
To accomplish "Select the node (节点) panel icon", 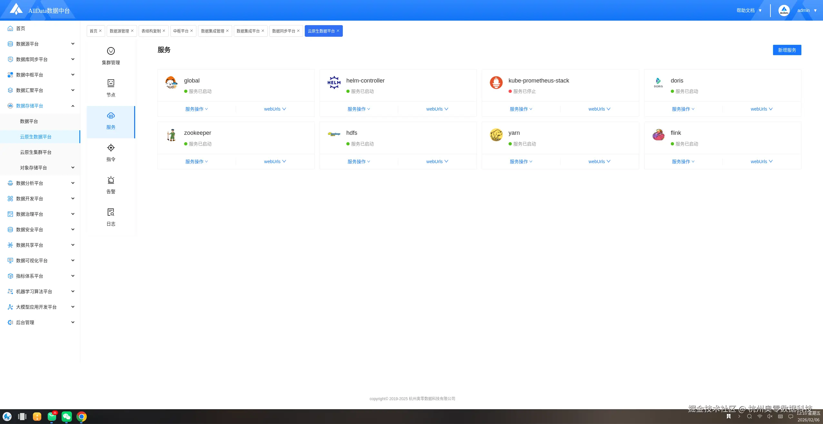I will point(111,83).
